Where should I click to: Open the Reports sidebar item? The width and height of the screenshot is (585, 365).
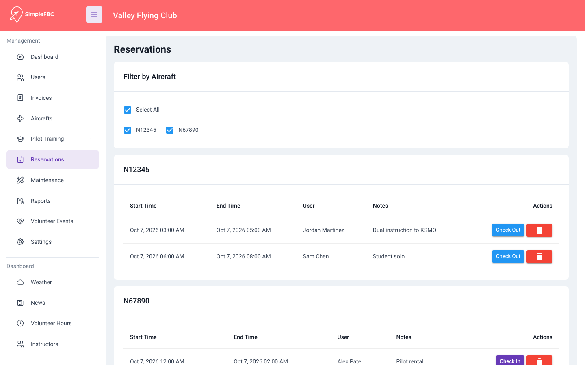click(53, 201)
